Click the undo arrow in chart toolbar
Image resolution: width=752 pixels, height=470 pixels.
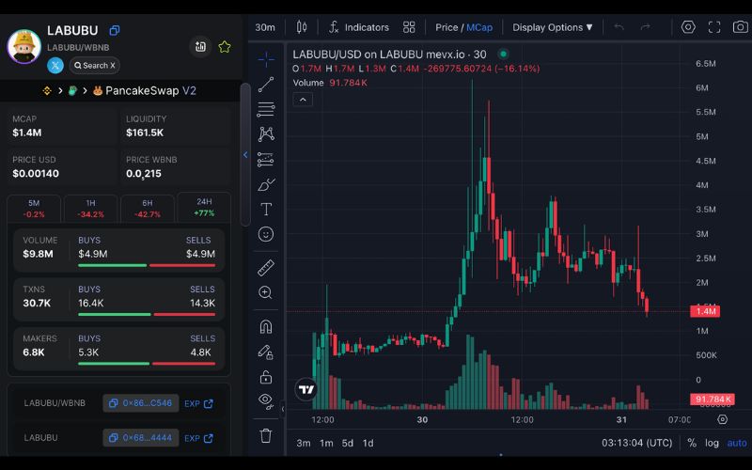click(619, 27)
